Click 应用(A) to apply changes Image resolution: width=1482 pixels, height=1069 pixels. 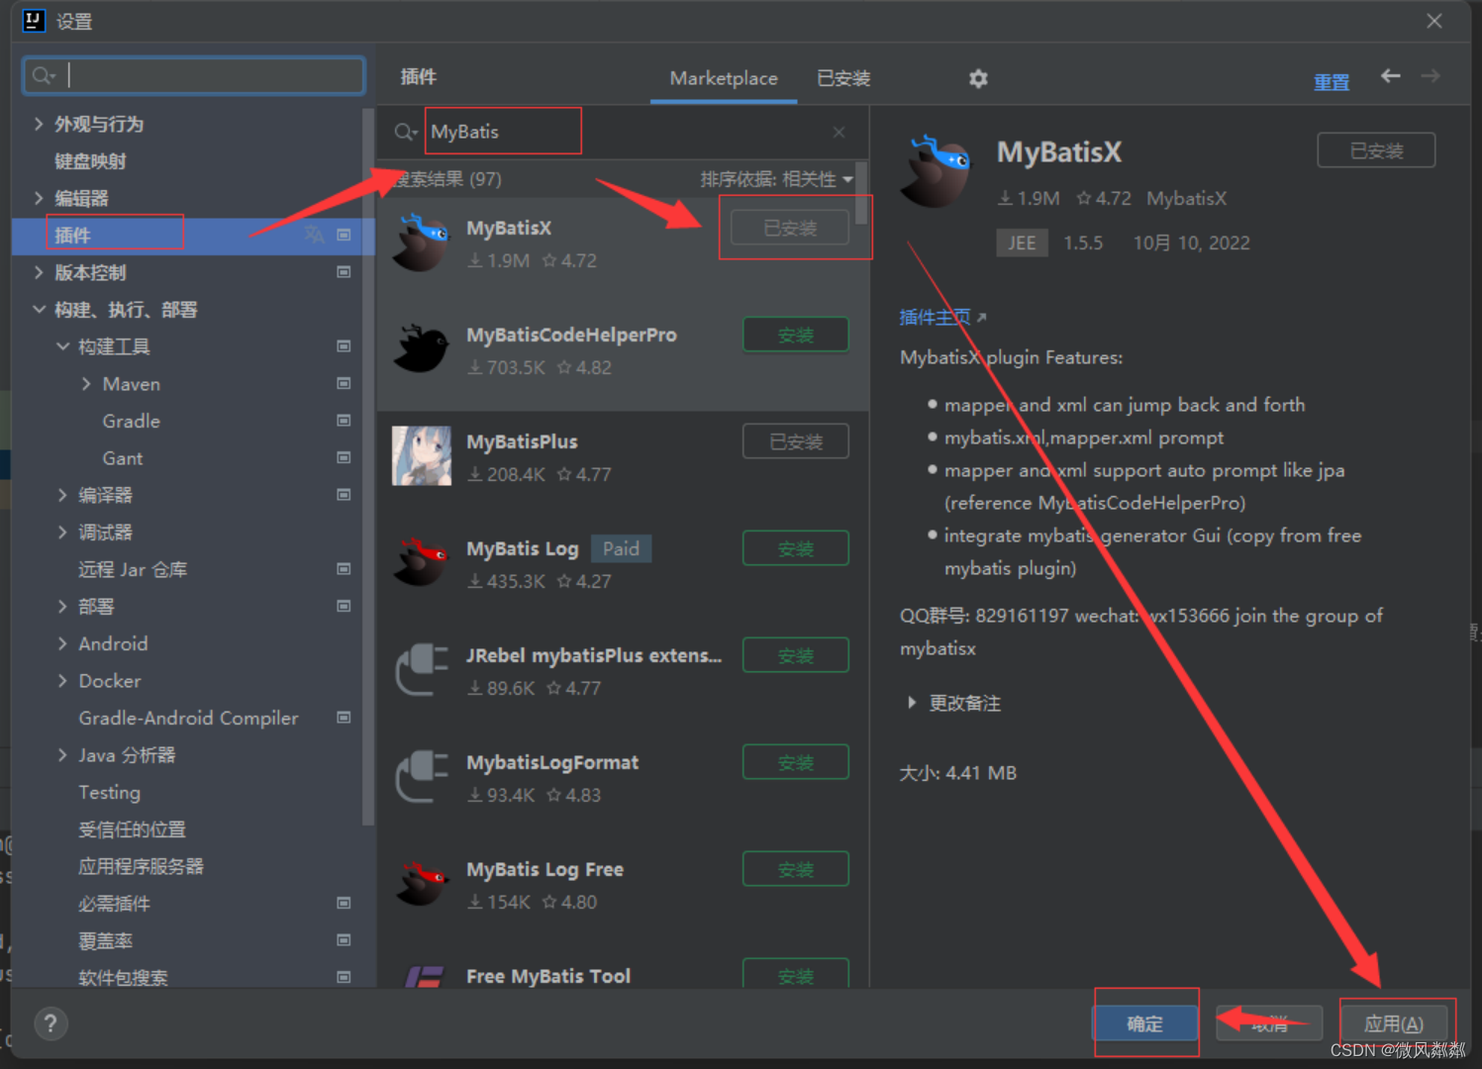1394,1023
